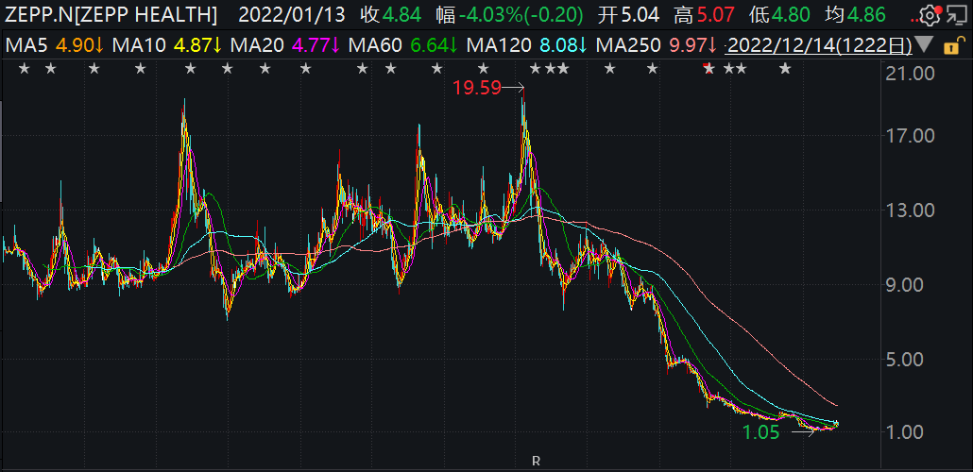Click the low price 低 4.80
Viewport: 973px width, 472px height.
779,15
